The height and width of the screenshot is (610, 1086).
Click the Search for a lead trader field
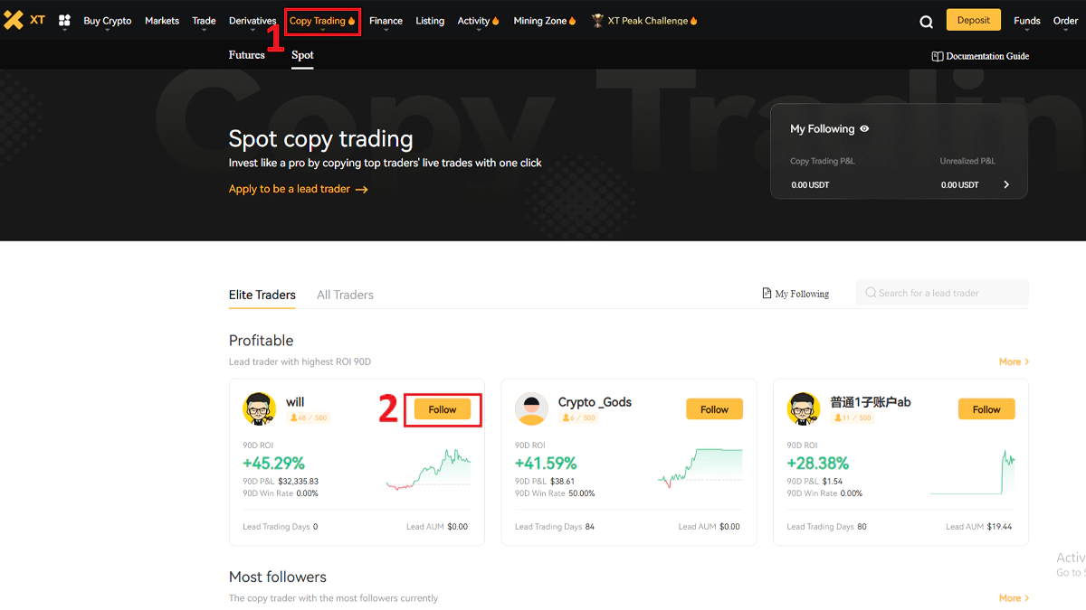click(x=942, y=293)
